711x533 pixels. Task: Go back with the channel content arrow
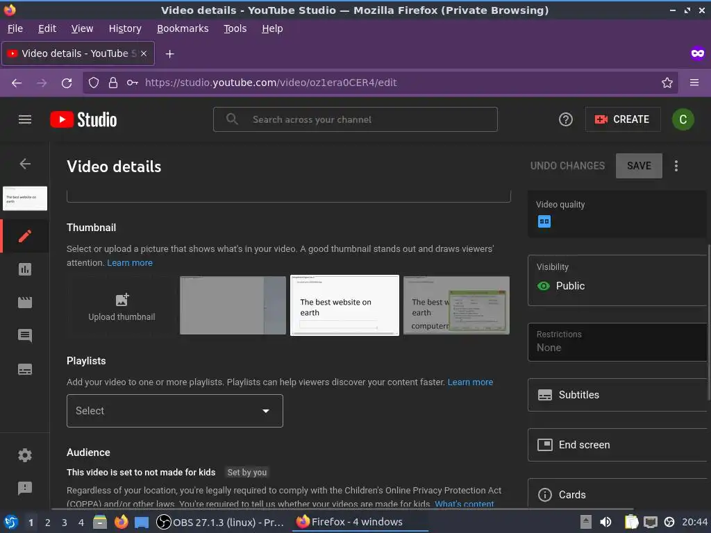pyautogui.click(x=25, y=164)
